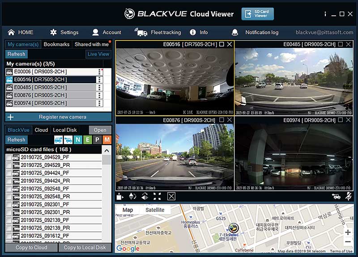Image resolution: width=358 pixels, height=257 pixels.
Task: Open three-dot menu for E00485 camera
Action: pyautogui.click(x=99, y=87)
